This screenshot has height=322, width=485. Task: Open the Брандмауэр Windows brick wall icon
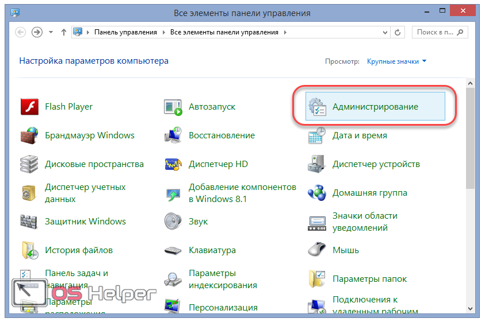[x=29, y=136]
